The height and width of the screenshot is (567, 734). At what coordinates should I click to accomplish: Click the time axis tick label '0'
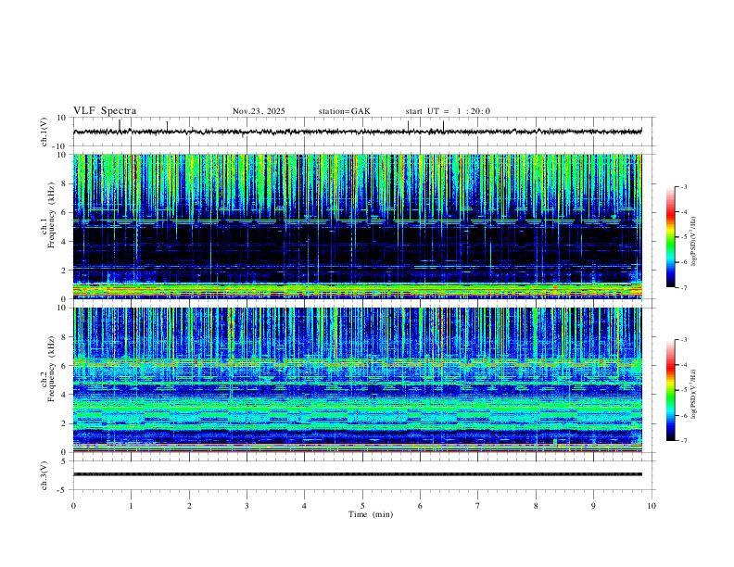73,506
